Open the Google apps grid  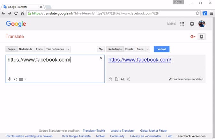coord(182,24)
